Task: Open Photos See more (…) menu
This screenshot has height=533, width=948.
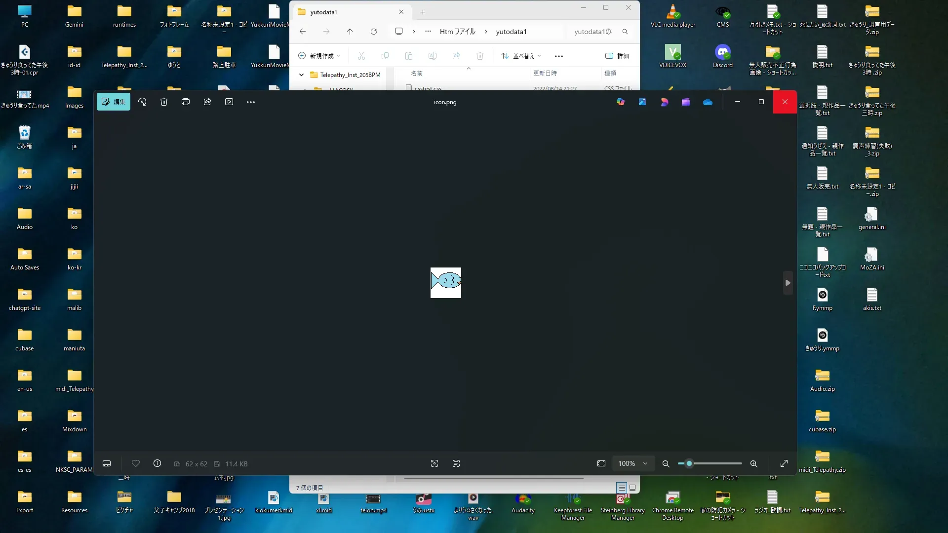Action: (251, 102)
